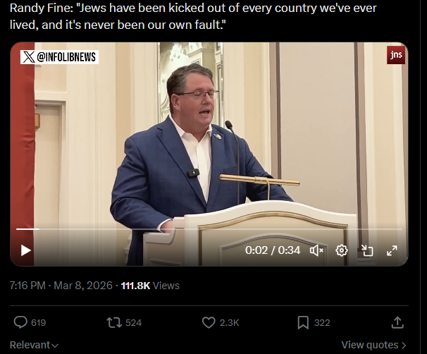Viewport: 427px width, 354px height.
Task: Open the 7:16 PM Mar 8, 2026 timestamp
Action: (61, 286)
